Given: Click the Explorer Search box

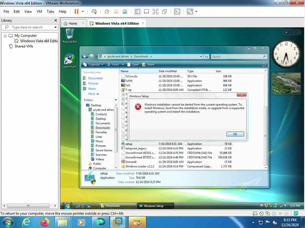Looking at the screenshot, I should coord(239,57).
